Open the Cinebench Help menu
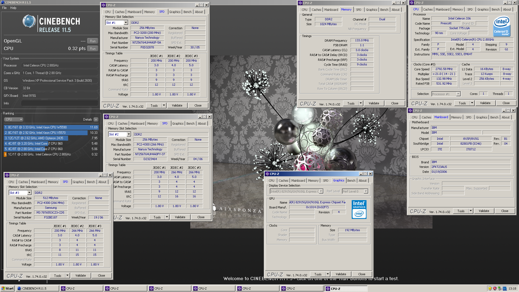Image resolution: width=519 pixels, height=292 pixels. pos(13,8)
